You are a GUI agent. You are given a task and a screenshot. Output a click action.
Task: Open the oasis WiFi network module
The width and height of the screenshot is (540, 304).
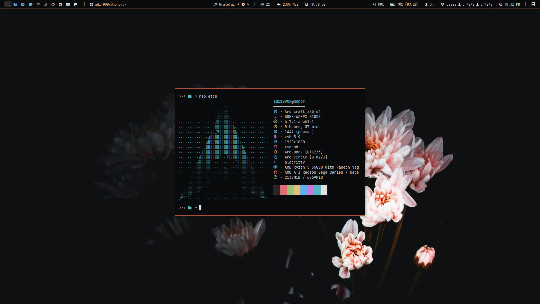[x=448, y=4]
